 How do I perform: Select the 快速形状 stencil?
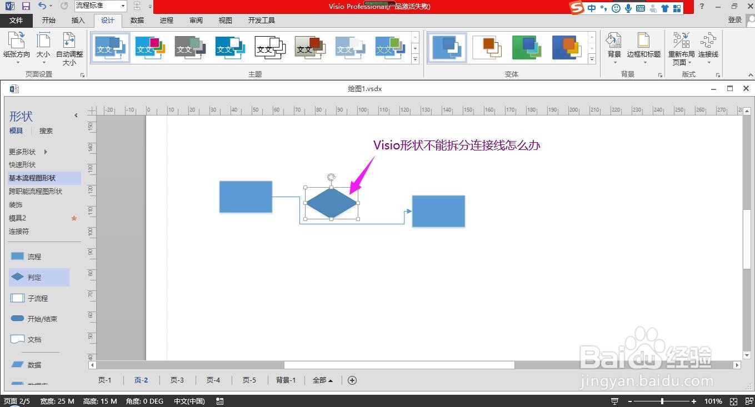coord(22,165)
